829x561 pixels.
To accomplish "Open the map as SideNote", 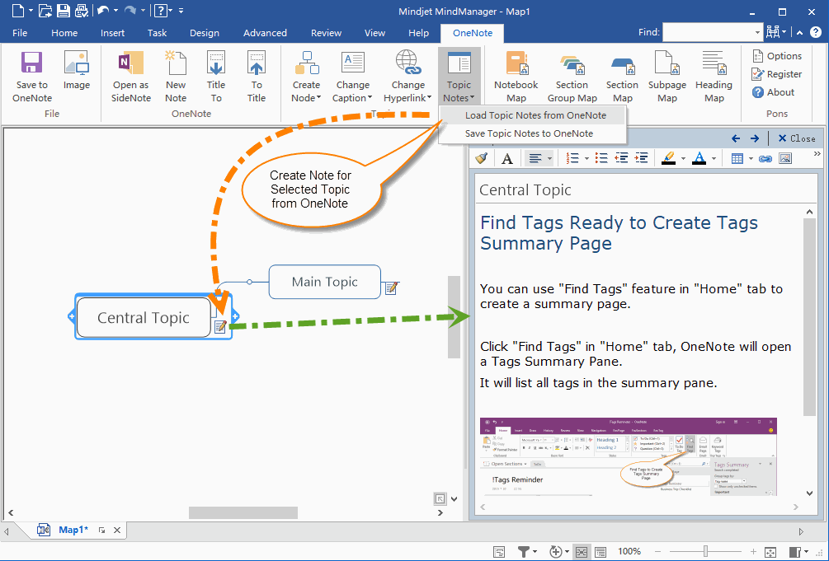I will 131,77.
